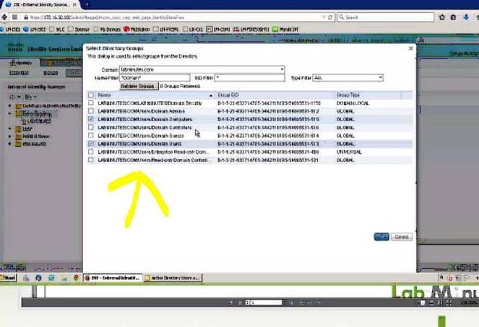Open the Meraki SM bookmark
The width and height of the screenshot is (479, 327).
pyautogui.click(x=285, y=30)
